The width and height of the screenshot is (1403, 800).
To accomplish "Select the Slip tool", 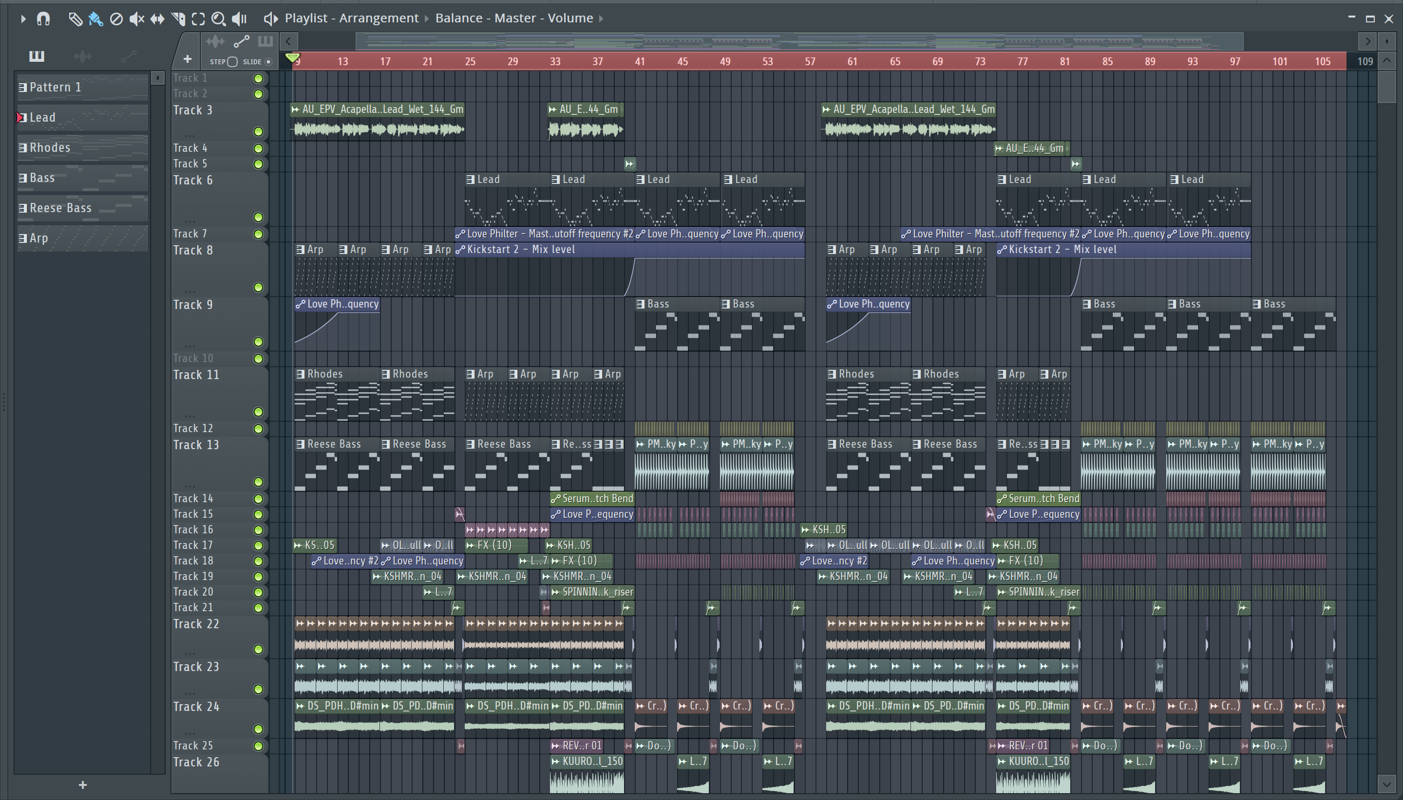I will click(x=157, y=18).
